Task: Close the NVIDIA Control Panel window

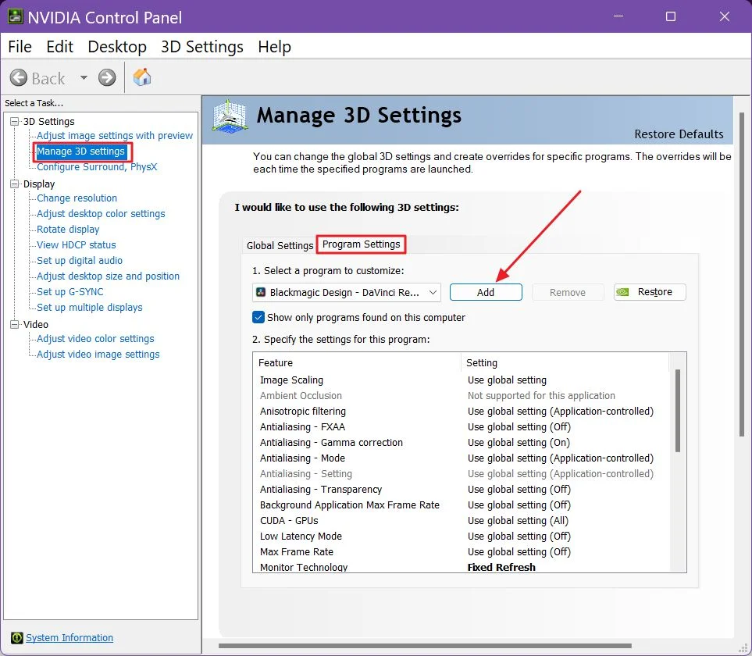Action: point(724,16)
